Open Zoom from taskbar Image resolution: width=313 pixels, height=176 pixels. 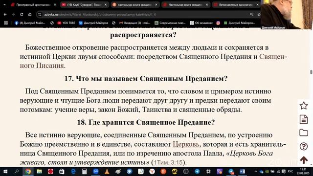point(96,172)
